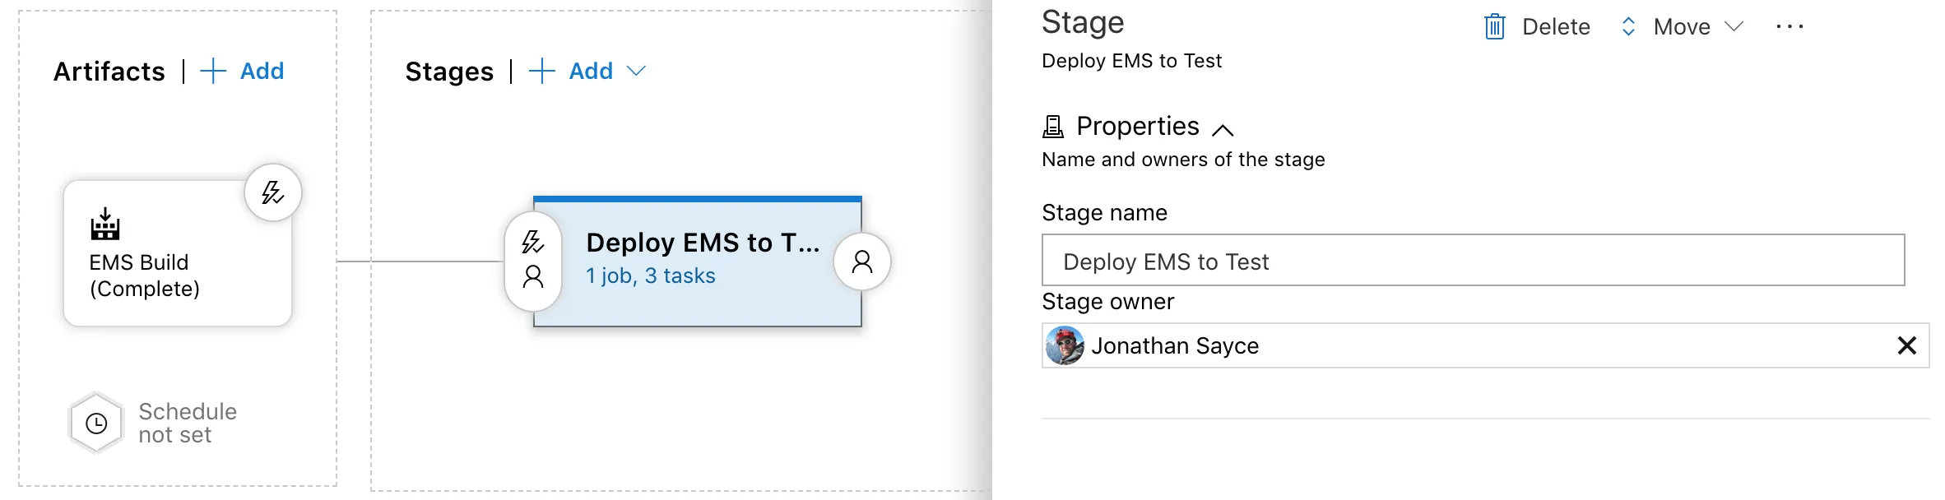The width and height of the screenshot is (1945, 500).
Task: Open the more options ellipsis menu
Action: (1789, 27)
